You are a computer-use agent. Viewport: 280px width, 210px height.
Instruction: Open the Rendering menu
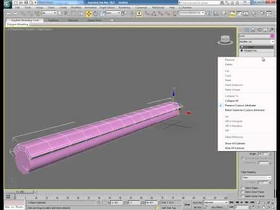[124, 8]
